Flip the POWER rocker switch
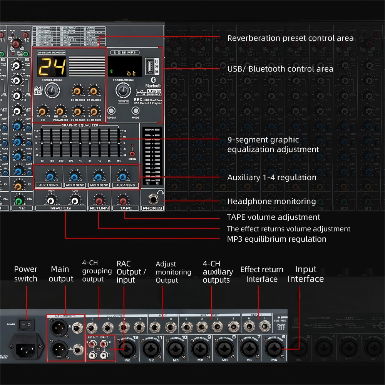 pyautogui.click(x=26, y=324)
